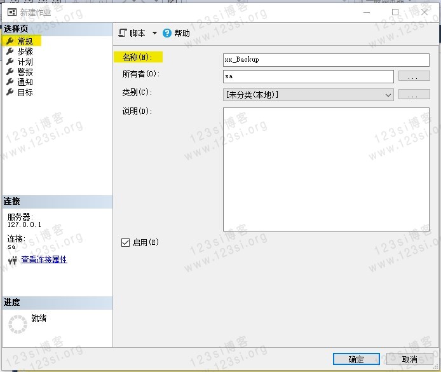
Task: Toggle the 启用 checkbox
Action: pyautogui.click(x=125, y=242)
